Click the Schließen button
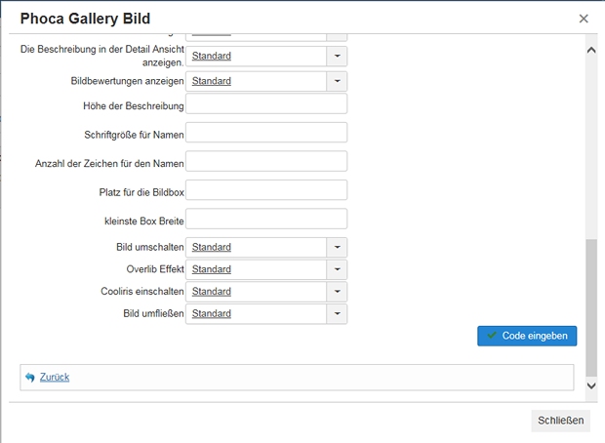 point(561,421)
